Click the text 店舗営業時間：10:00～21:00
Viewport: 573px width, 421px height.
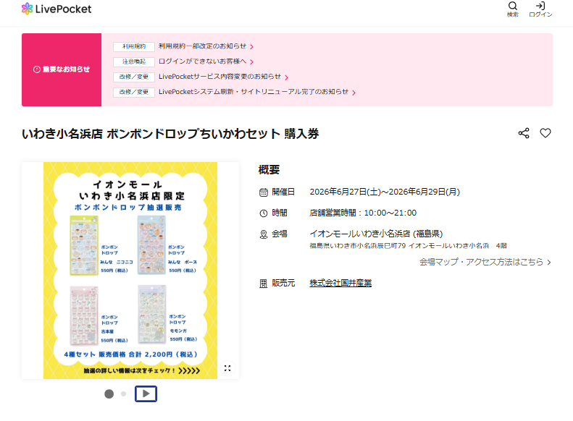[363, 213]
